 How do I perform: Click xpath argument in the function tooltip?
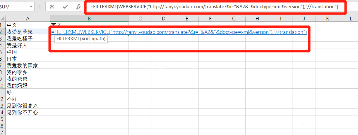click(x=98, y=39)
